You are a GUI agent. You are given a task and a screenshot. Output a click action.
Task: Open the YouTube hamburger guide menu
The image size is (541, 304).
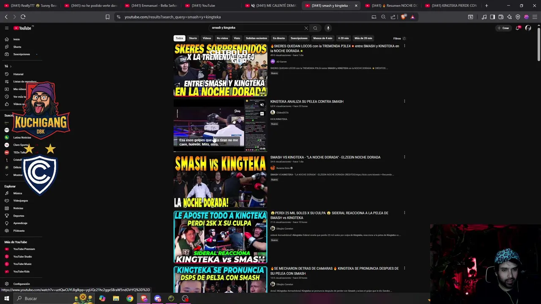[x=7, y=28]
